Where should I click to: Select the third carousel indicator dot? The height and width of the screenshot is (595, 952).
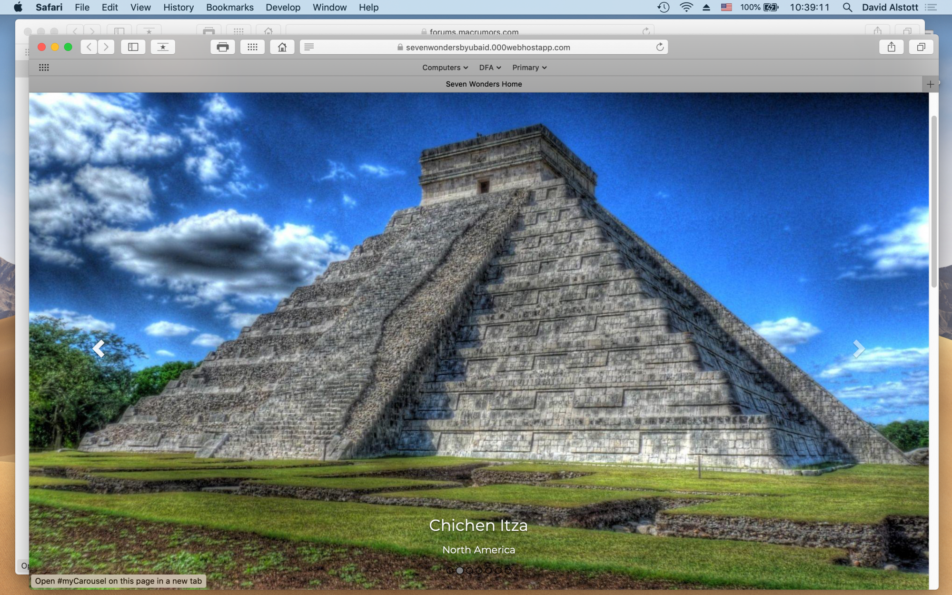tap(469, 570)
